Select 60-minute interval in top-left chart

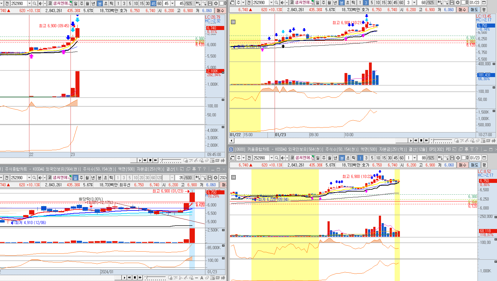pos(159,3)
